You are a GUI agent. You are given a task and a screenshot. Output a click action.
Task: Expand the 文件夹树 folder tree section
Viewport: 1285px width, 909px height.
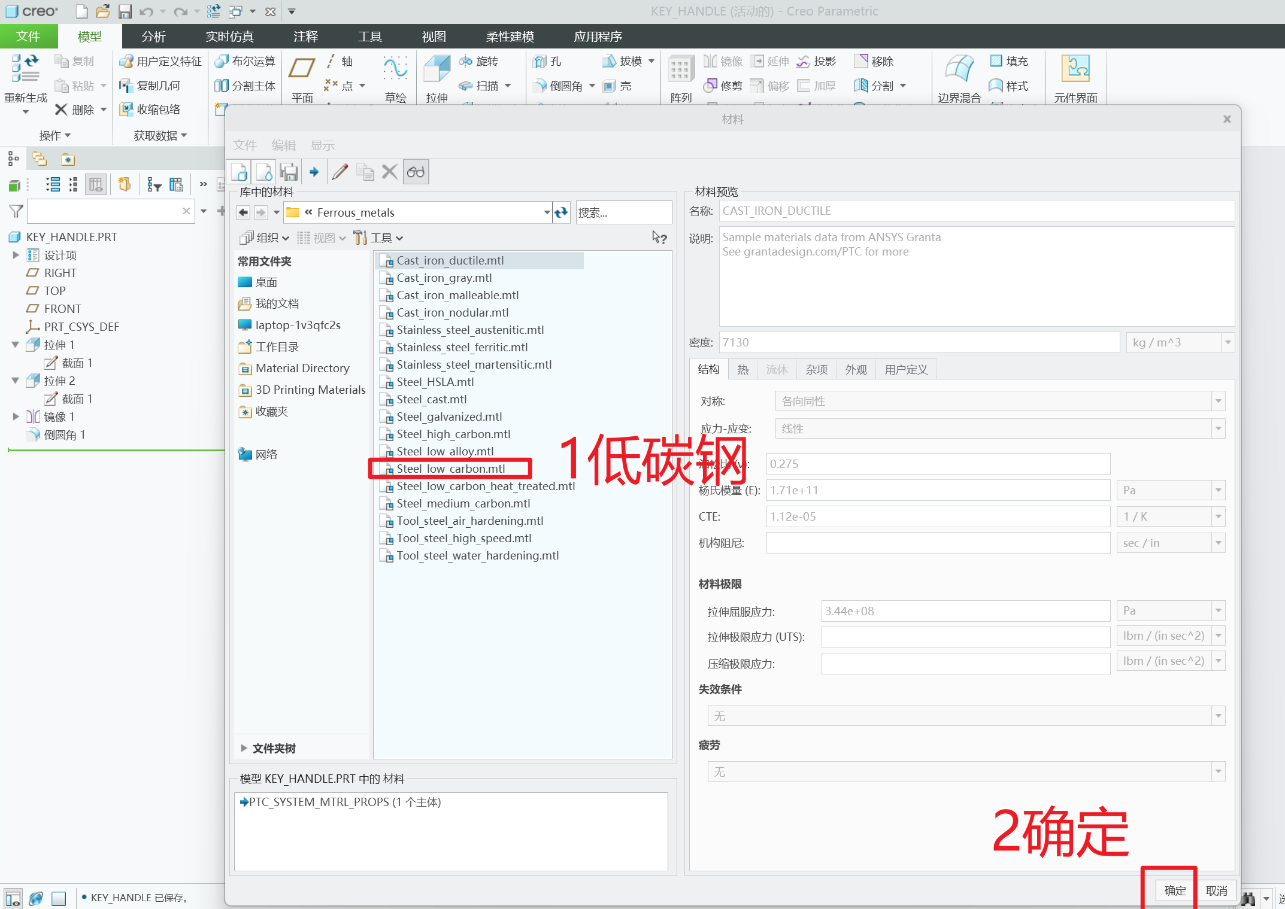[x=244, y=748]
